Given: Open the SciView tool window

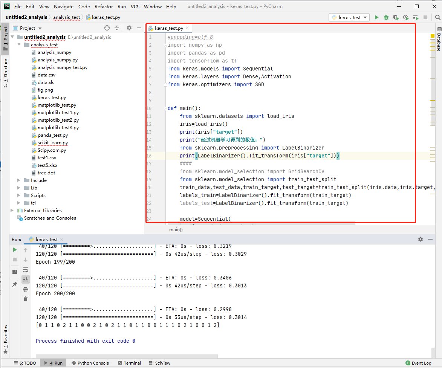Looking at the screenshot, I should coord(159,363).
